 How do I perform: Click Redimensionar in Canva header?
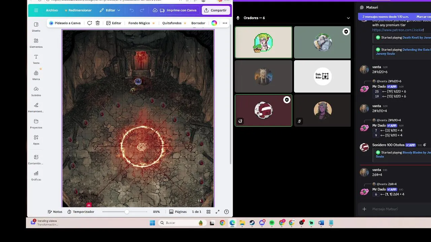coord(78,10)
